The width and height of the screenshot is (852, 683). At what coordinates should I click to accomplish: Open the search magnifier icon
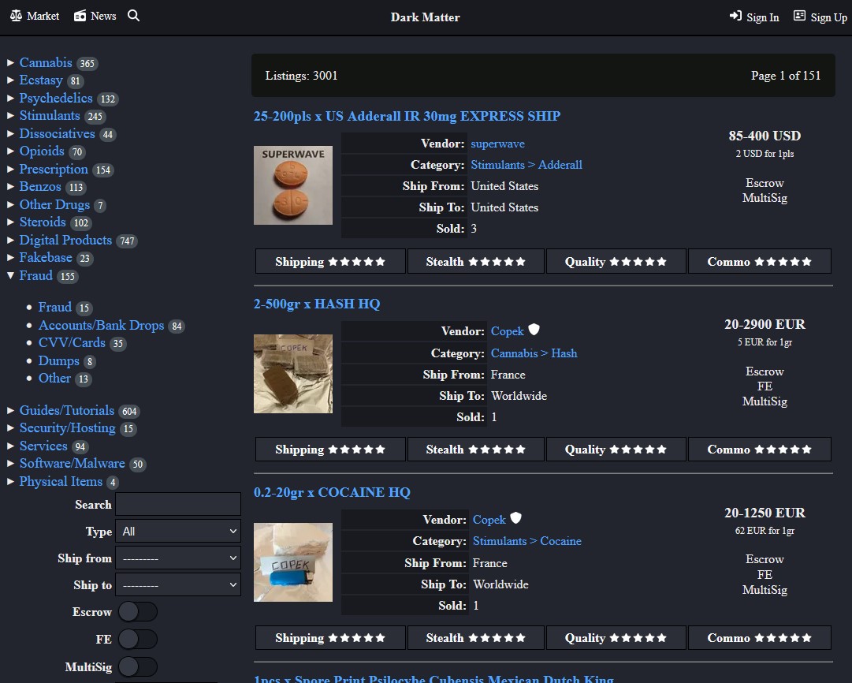coord(133,15)
